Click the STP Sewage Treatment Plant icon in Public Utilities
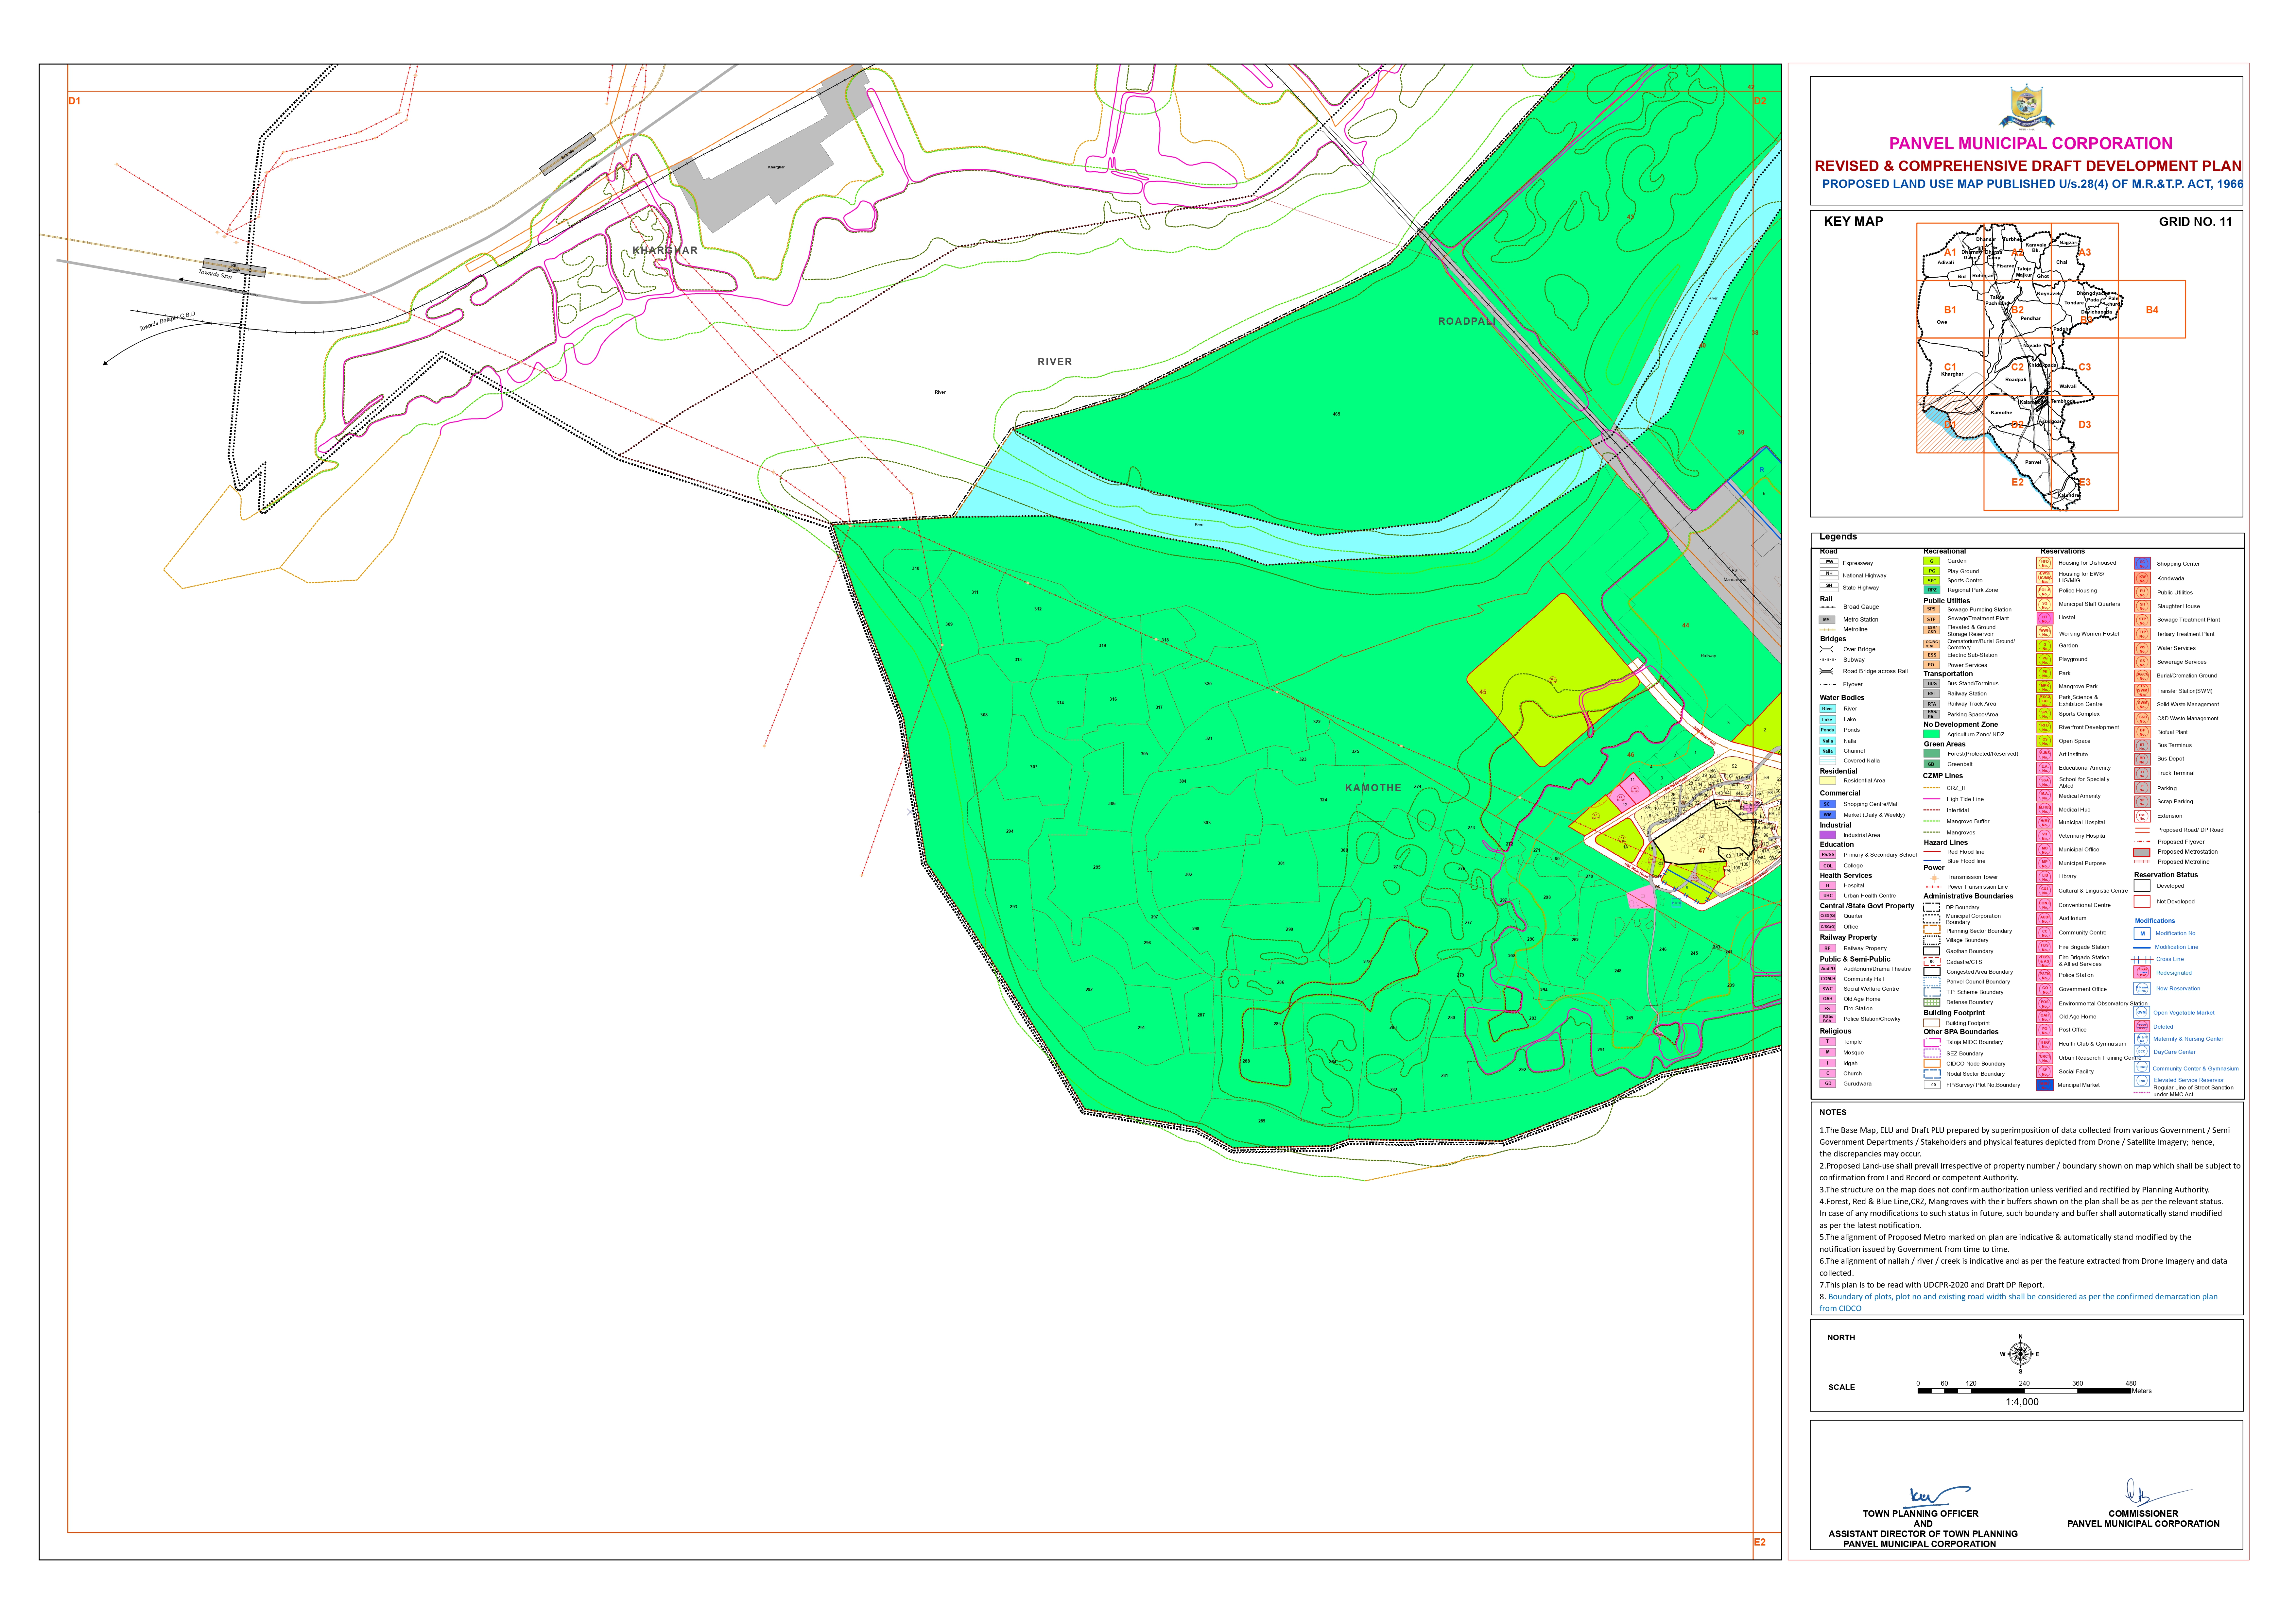 point(1932,619)
